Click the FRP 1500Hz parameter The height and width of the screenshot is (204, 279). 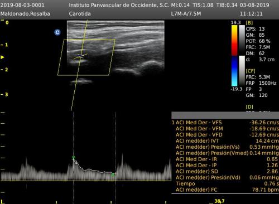point(261,83)
